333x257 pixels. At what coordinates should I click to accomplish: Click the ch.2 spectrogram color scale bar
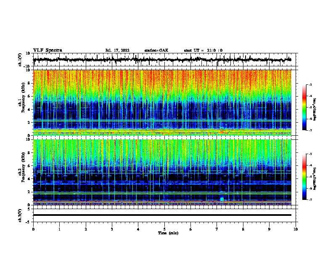click(x=304, y=177)
